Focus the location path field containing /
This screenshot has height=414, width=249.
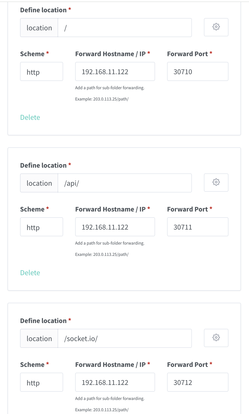[125, 28]
